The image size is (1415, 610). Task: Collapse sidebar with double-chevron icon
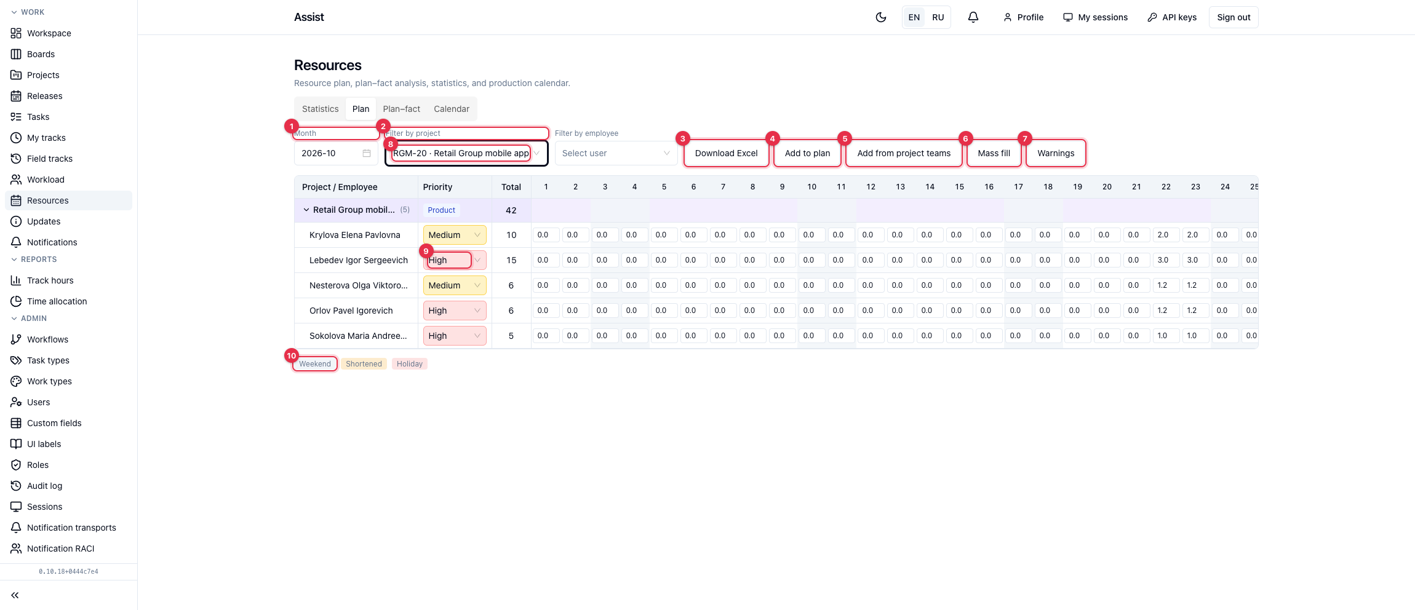click(x=15, y=595)
